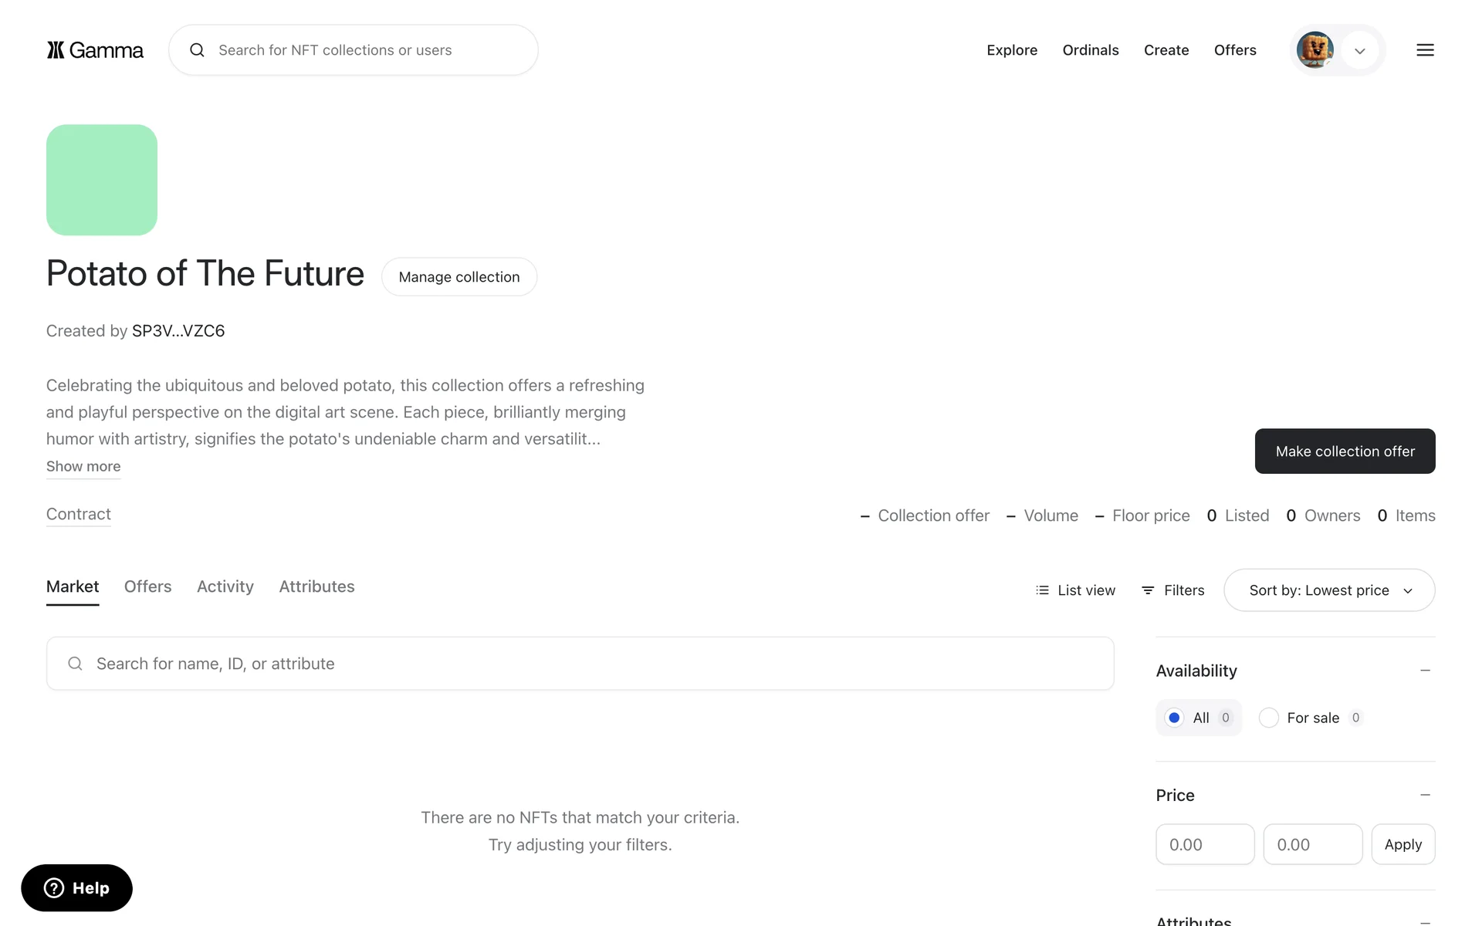
Task: Click the minimum price input field
Action: tap(1204, 844)
